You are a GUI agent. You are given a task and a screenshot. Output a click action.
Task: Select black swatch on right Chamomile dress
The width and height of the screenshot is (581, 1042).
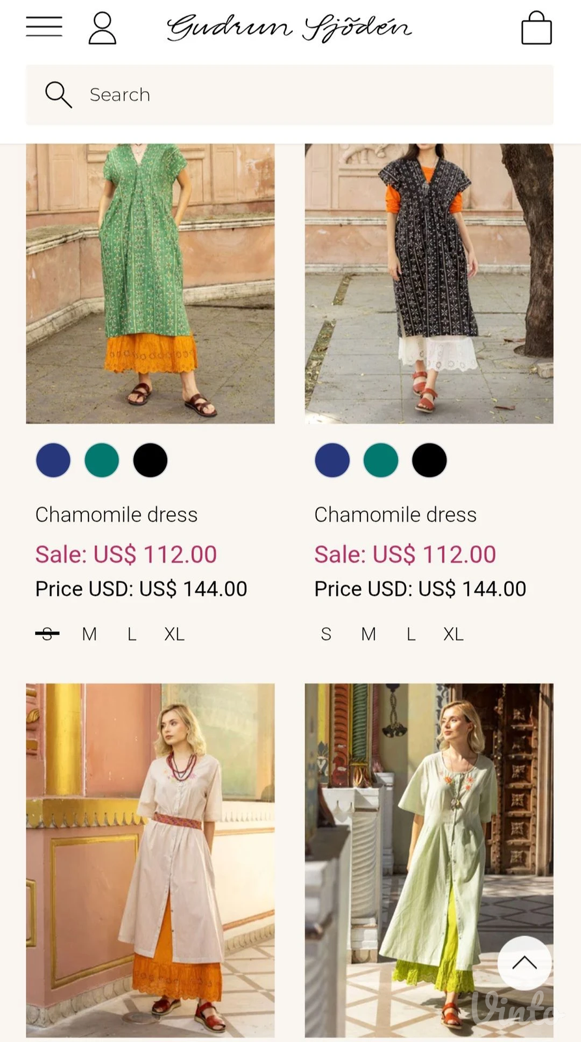[429, 460]
